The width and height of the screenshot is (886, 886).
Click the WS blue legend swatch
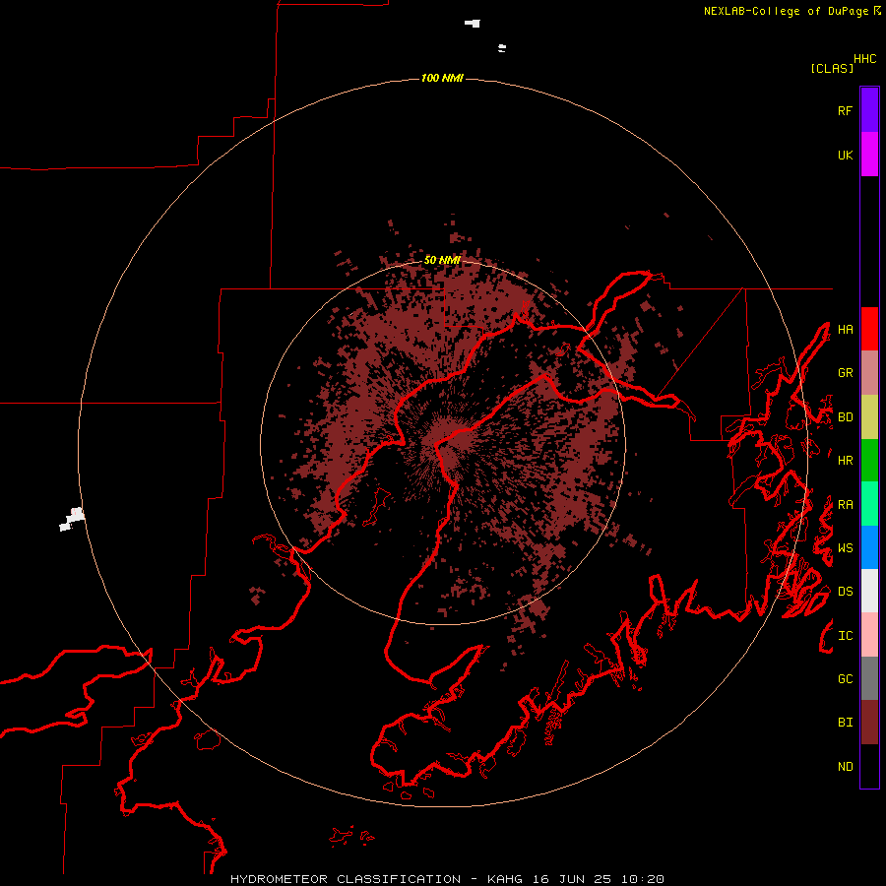click(869, 547)
